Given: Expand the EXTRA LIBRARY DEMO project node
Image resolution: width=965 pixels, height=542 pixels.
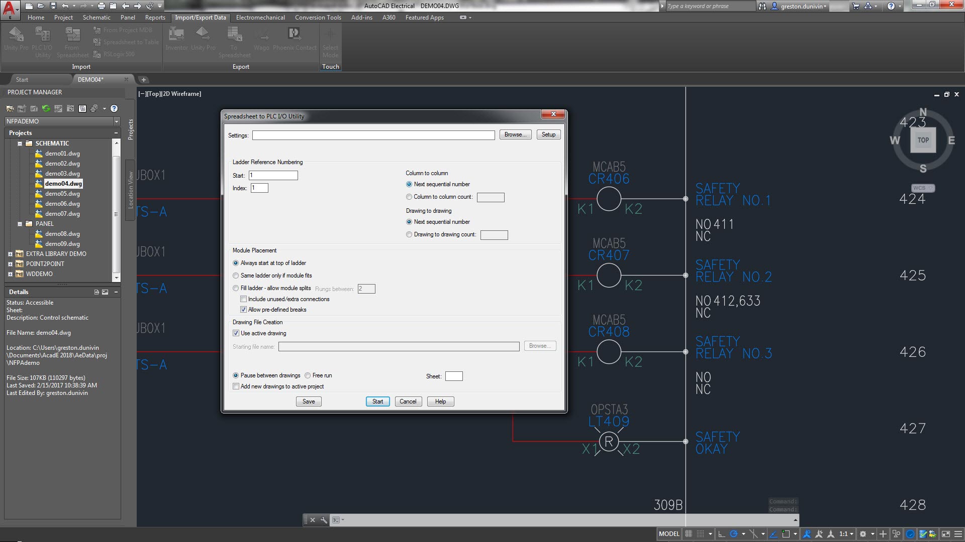Looking at the screenshot, I should point(10,254).
